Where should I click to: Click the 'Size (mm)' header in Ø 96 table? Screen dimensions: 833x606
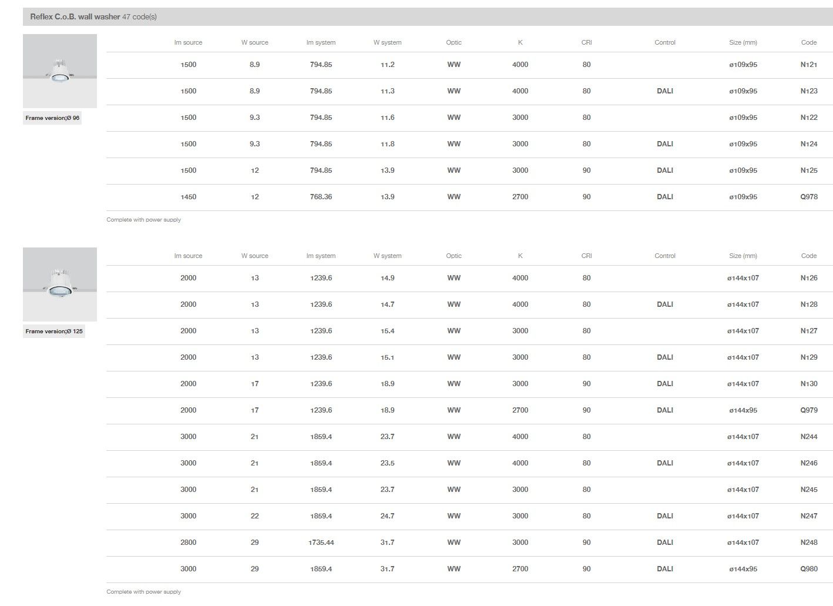743,42
